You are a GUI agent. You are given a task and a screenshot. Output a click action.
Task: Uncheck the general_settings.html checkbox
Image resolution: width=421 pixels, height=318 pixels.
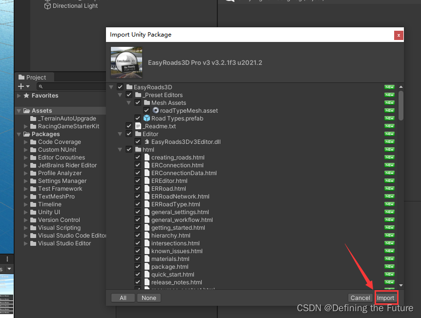pyautogui.click(x=137, y=212)
